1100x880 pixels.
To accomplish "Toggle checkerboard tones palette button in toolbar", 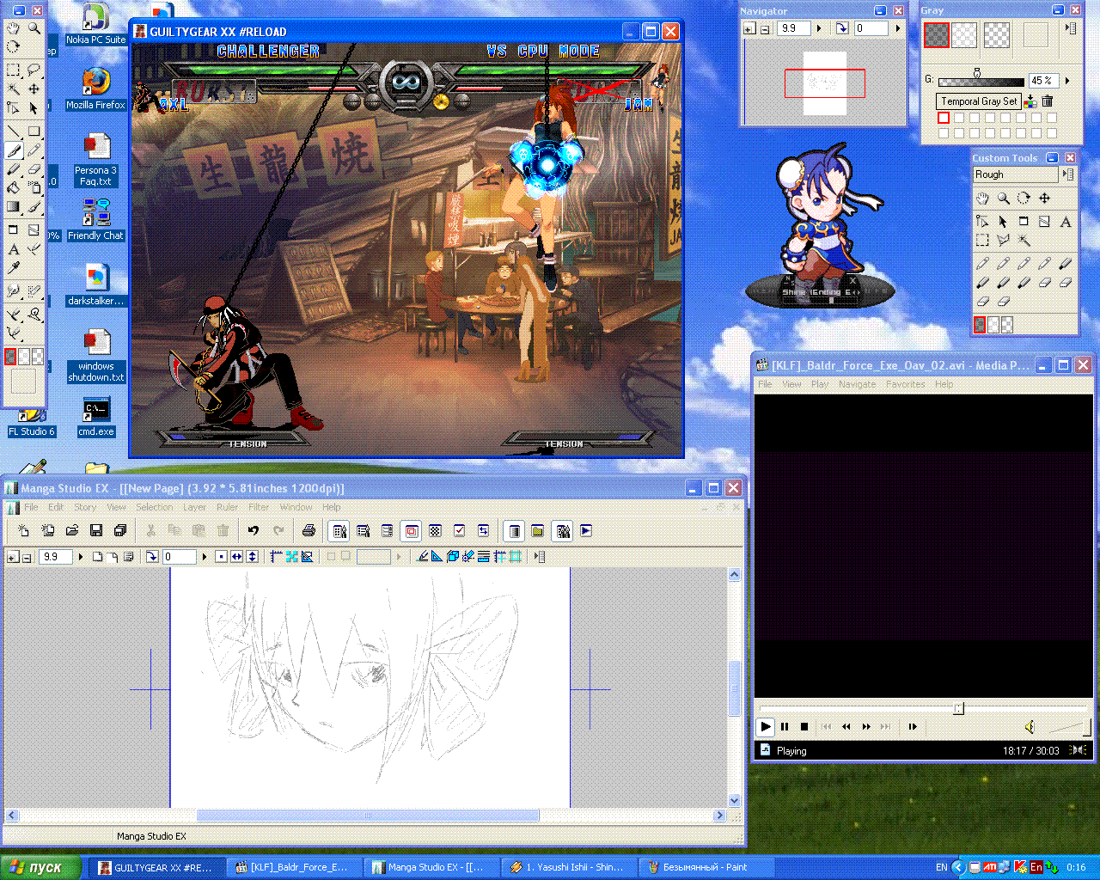I will 436,531.
